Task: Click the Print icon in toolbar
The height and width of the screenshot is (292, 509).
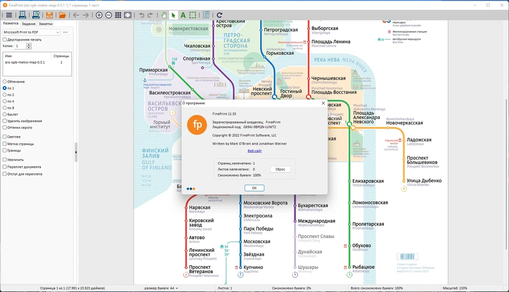Action: tap(22, 15)
